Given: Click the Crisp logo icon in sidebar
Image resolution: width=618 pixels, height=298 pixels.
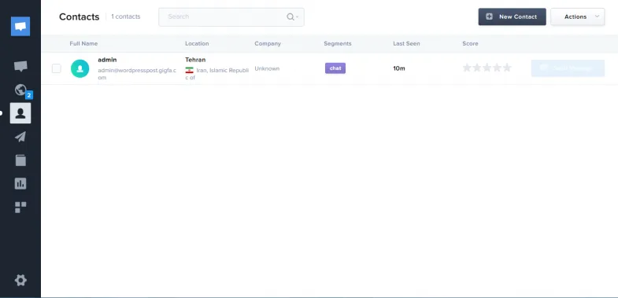Looking at the screenshot, I should click(x=20, y=27).
